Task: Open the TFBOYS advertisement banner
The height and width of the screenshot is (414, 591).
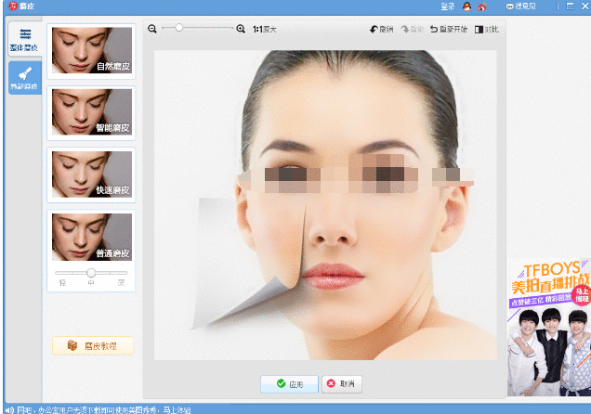Action: (x=548, y=325)
